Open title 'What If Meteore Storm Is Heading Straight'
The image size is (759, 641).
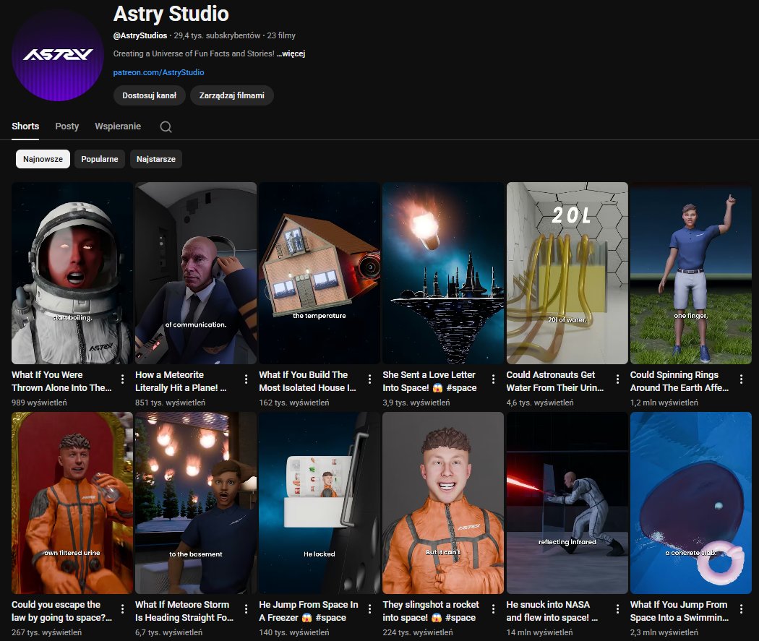(x=184, y=611)
